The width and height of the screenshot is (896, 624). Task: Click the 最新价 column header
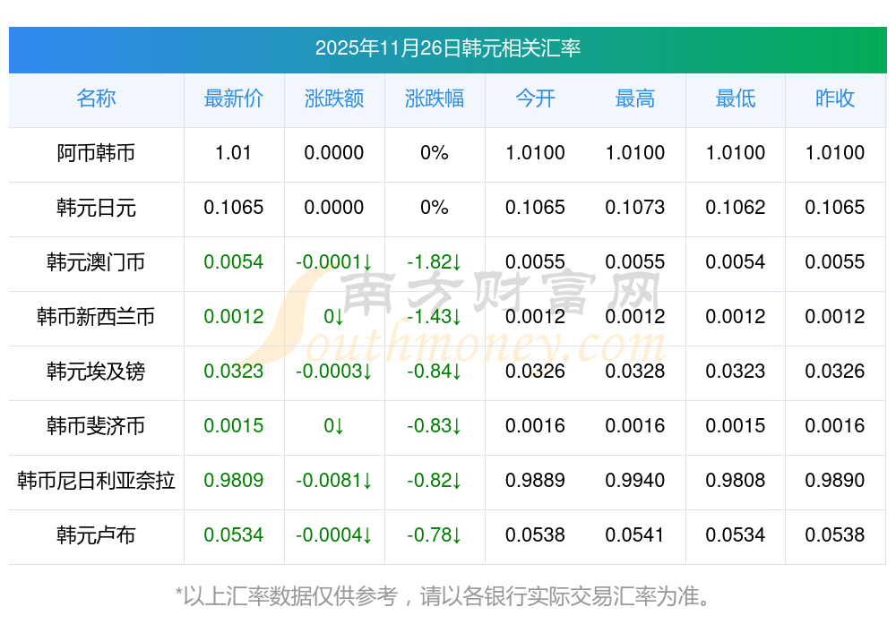[234, 99]
